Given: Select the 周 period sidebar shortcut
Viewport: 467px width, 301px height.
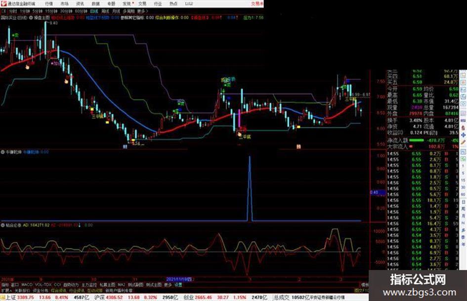Looking at the screenshot, I should 463,209.
